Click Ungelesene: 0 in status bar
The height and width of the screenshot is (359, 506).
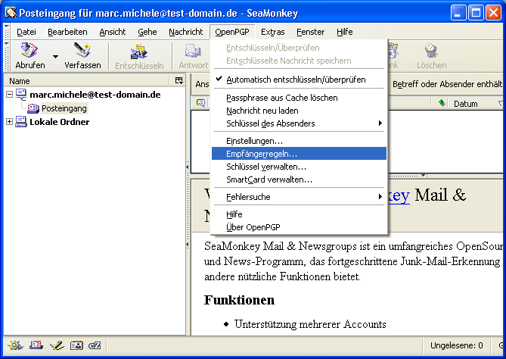(456, 346)
